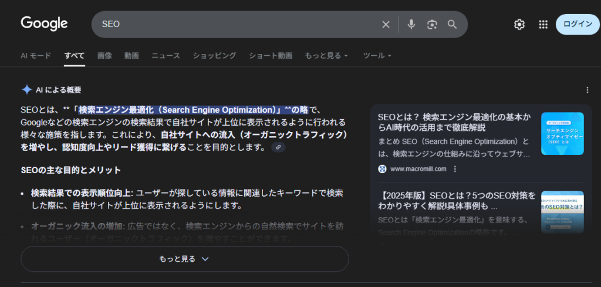Click the AI による概要 heading
The image size is (601, 287).
(x=58, y=90)
